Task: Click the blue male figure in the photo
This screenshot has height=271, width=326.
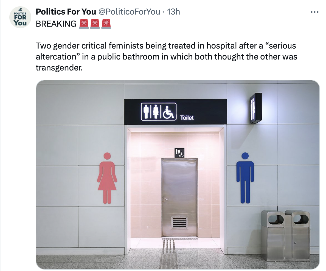Action: pyautogui.click(x=245, y=178)
